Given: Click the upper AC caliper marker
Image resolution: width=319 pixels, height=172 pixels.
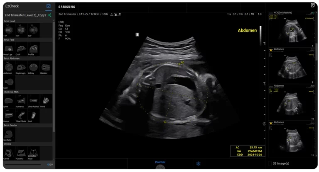Looking at the screenshot, I should click(x=179, y=64).
